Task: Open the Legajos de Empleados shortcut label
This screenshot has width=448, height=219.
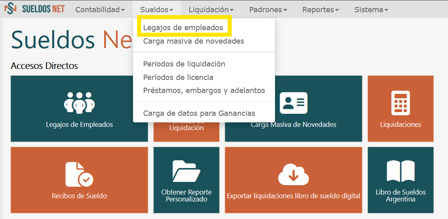Action: [79, 124]
